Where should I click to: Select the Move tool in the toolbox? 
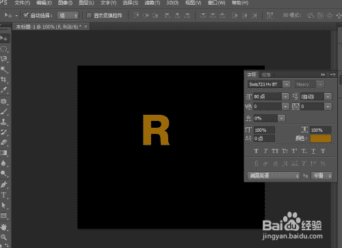4,38
